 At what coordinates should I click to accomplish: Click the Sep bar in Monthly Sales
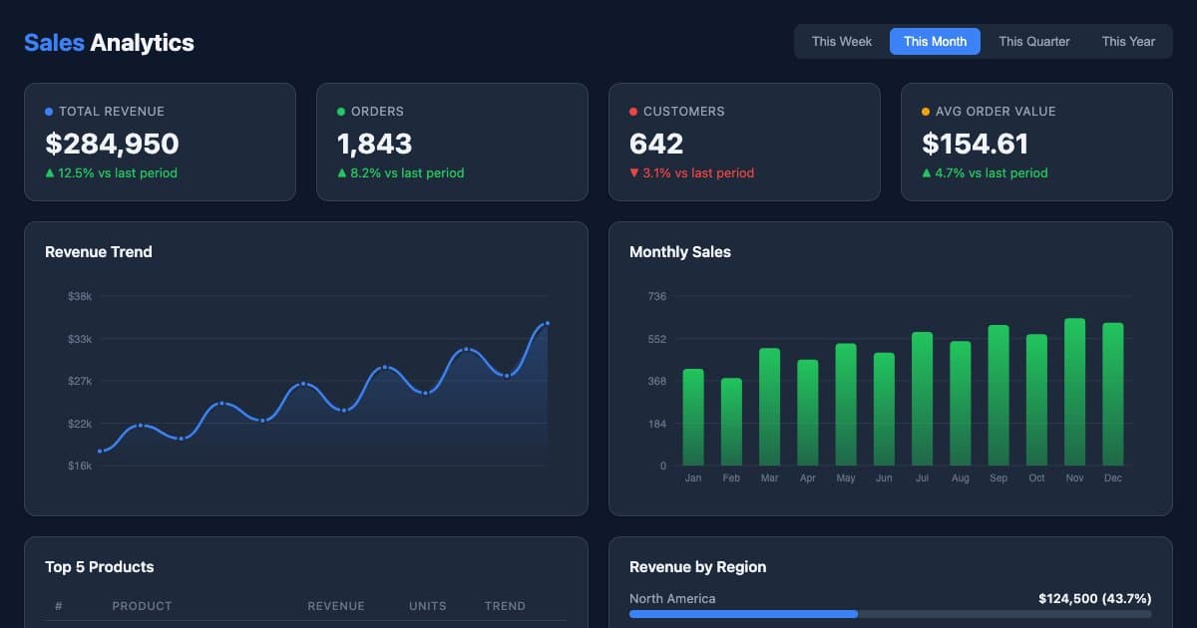(x=998, y=395)
